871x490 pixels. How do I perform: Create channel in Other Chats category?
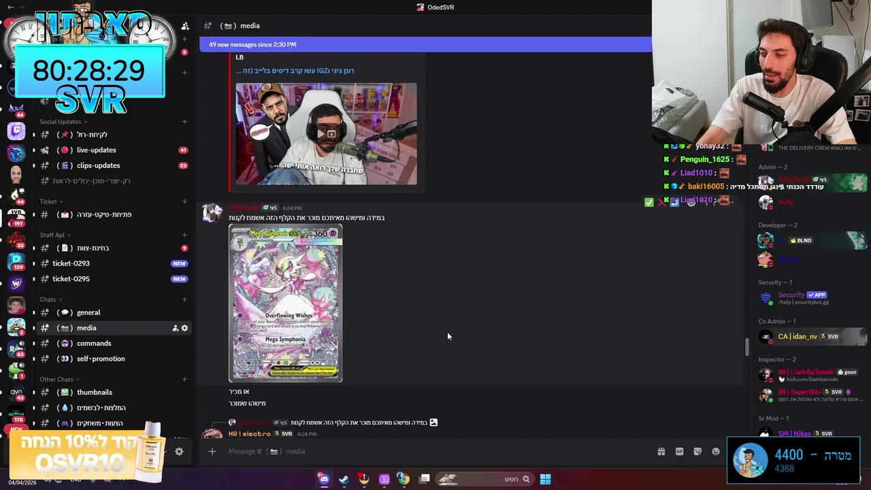pyautogui.click(x=184, y=379)
